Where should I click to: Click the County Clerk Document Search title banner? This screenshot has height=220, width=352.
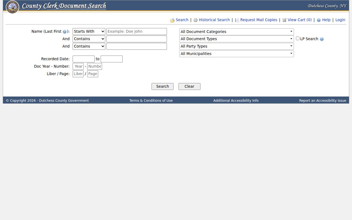click(64, 6)
